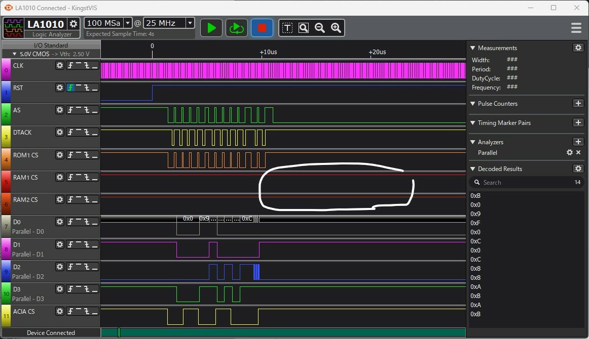
Task: Click the zoom out magnifier icon
Action: click(x=320, y=28)
